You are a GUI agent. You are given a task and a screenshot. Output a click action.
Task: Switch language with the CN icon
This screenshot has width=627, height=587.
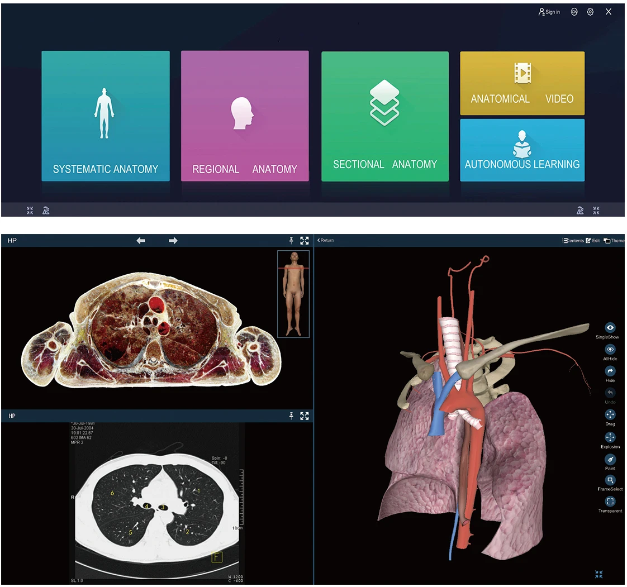[x=574, y=12]
